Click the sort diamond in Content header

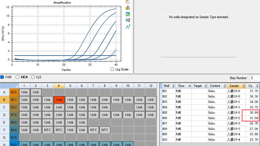225,86
